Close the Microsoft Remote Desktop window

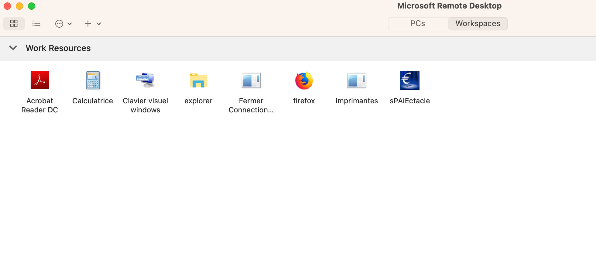point(7,6)
